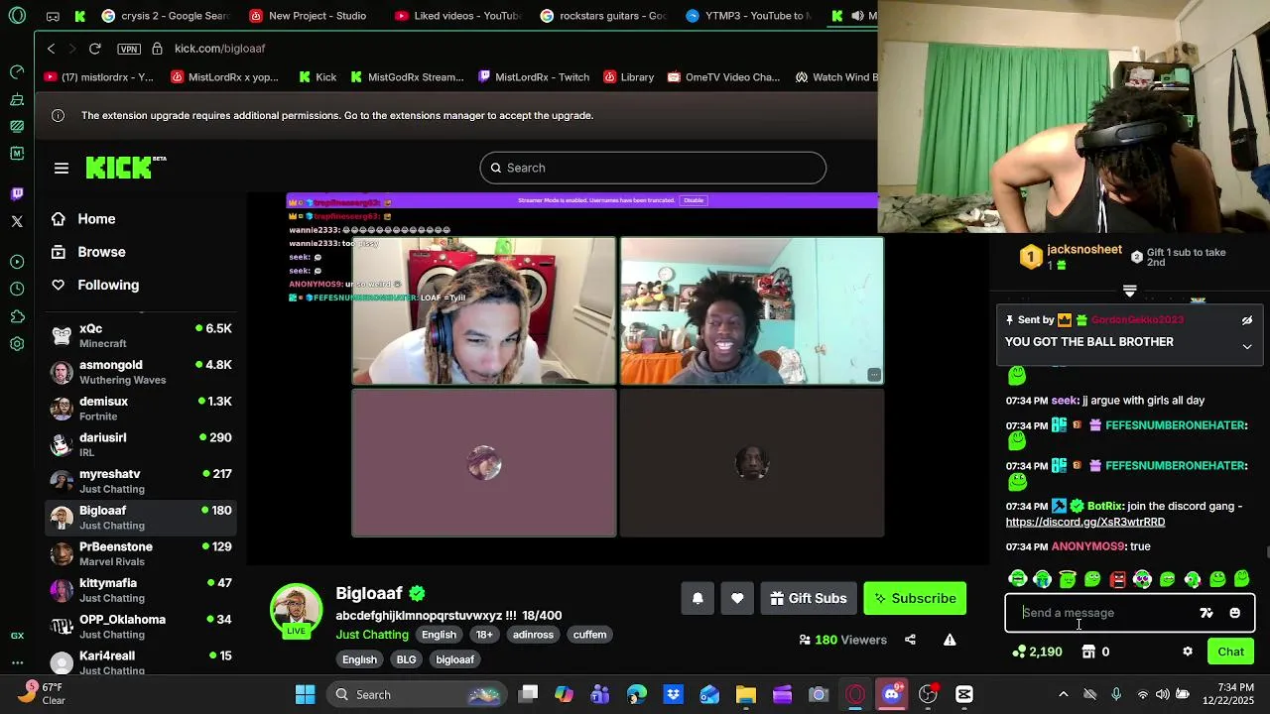The image size is (1270, 714).
Task: Open X (Twitter) in Opera sidebar
Action: tap(17, 221)
